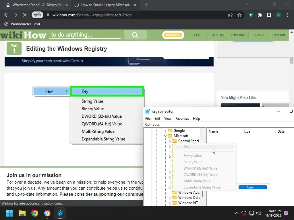The width and height of the screenshot is (294, 220).
Task: Choose Expandable String Value in Registry Editor submenu
Action: pos(204,187)
